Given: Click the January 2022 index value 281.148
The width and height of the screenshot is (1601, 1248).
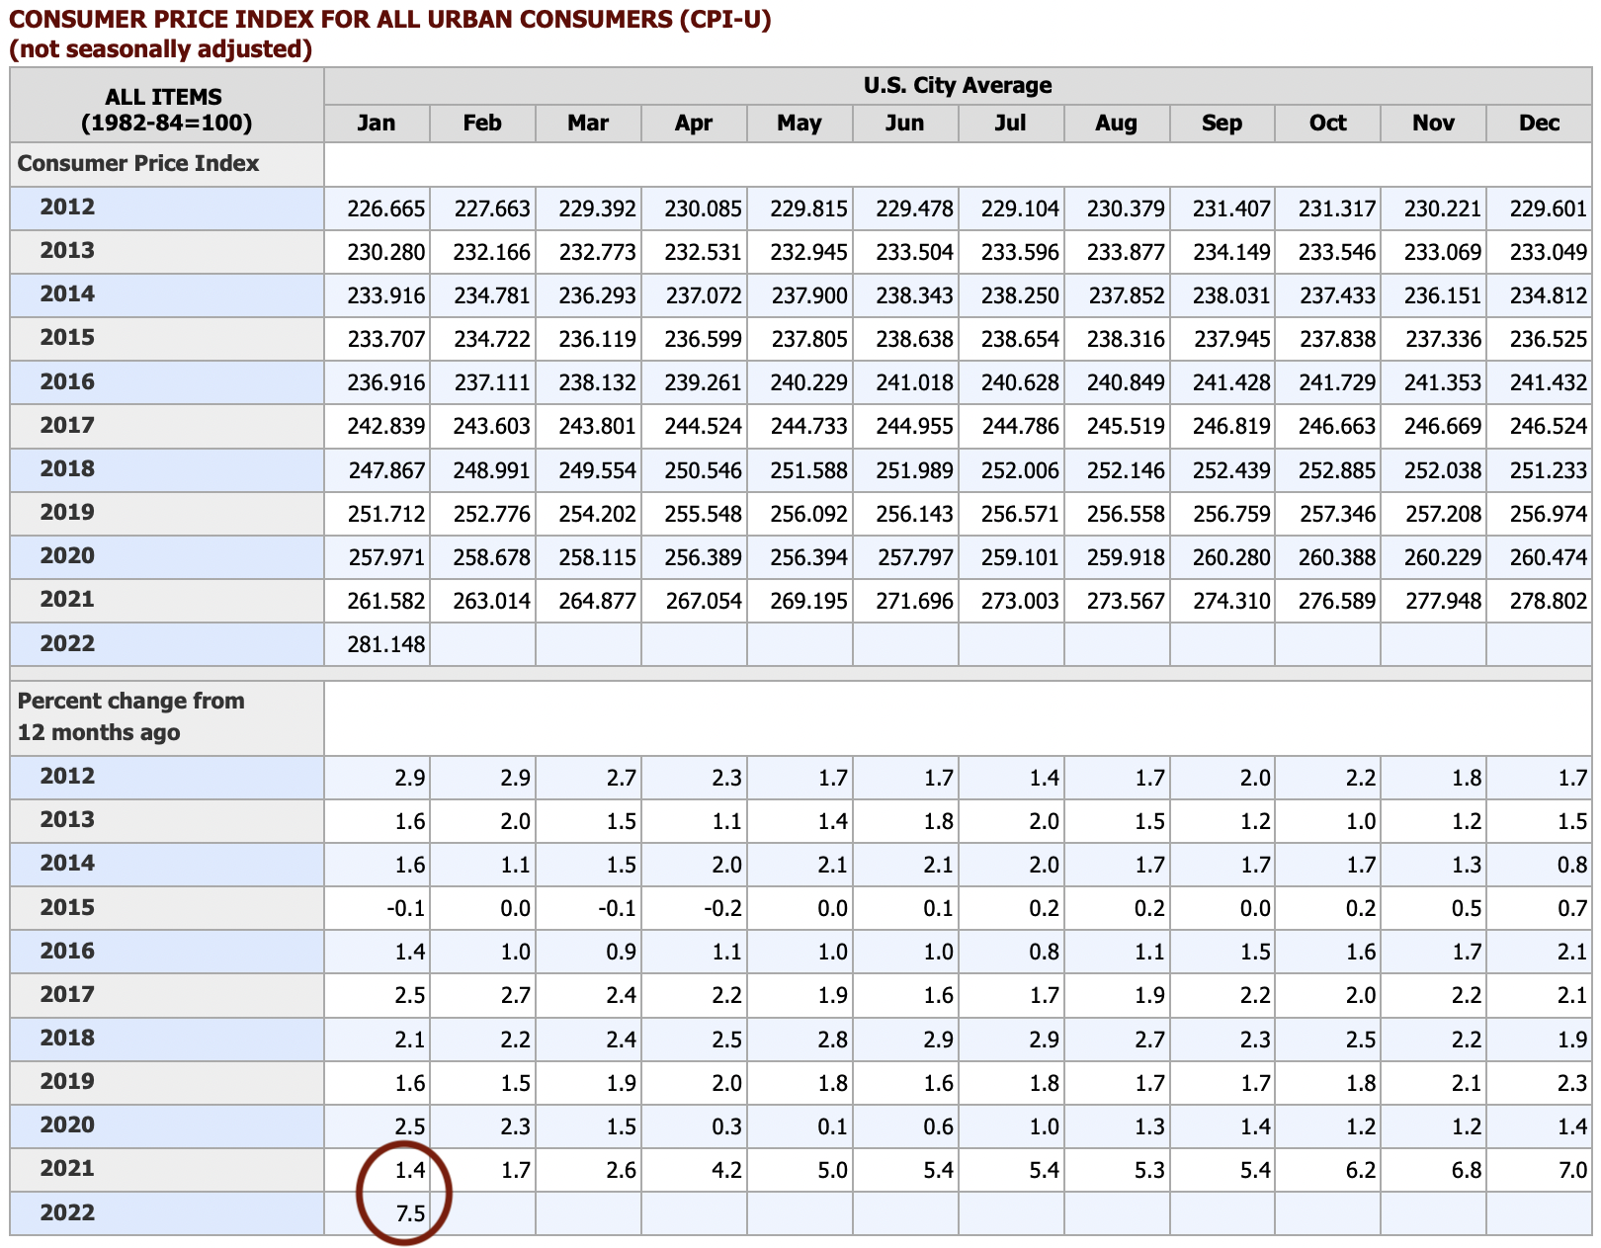Looking at the screenshot, I should tap(386, 645).
